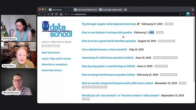Click the browser forward arrow
196x110 pixels.
coord(44,14)
